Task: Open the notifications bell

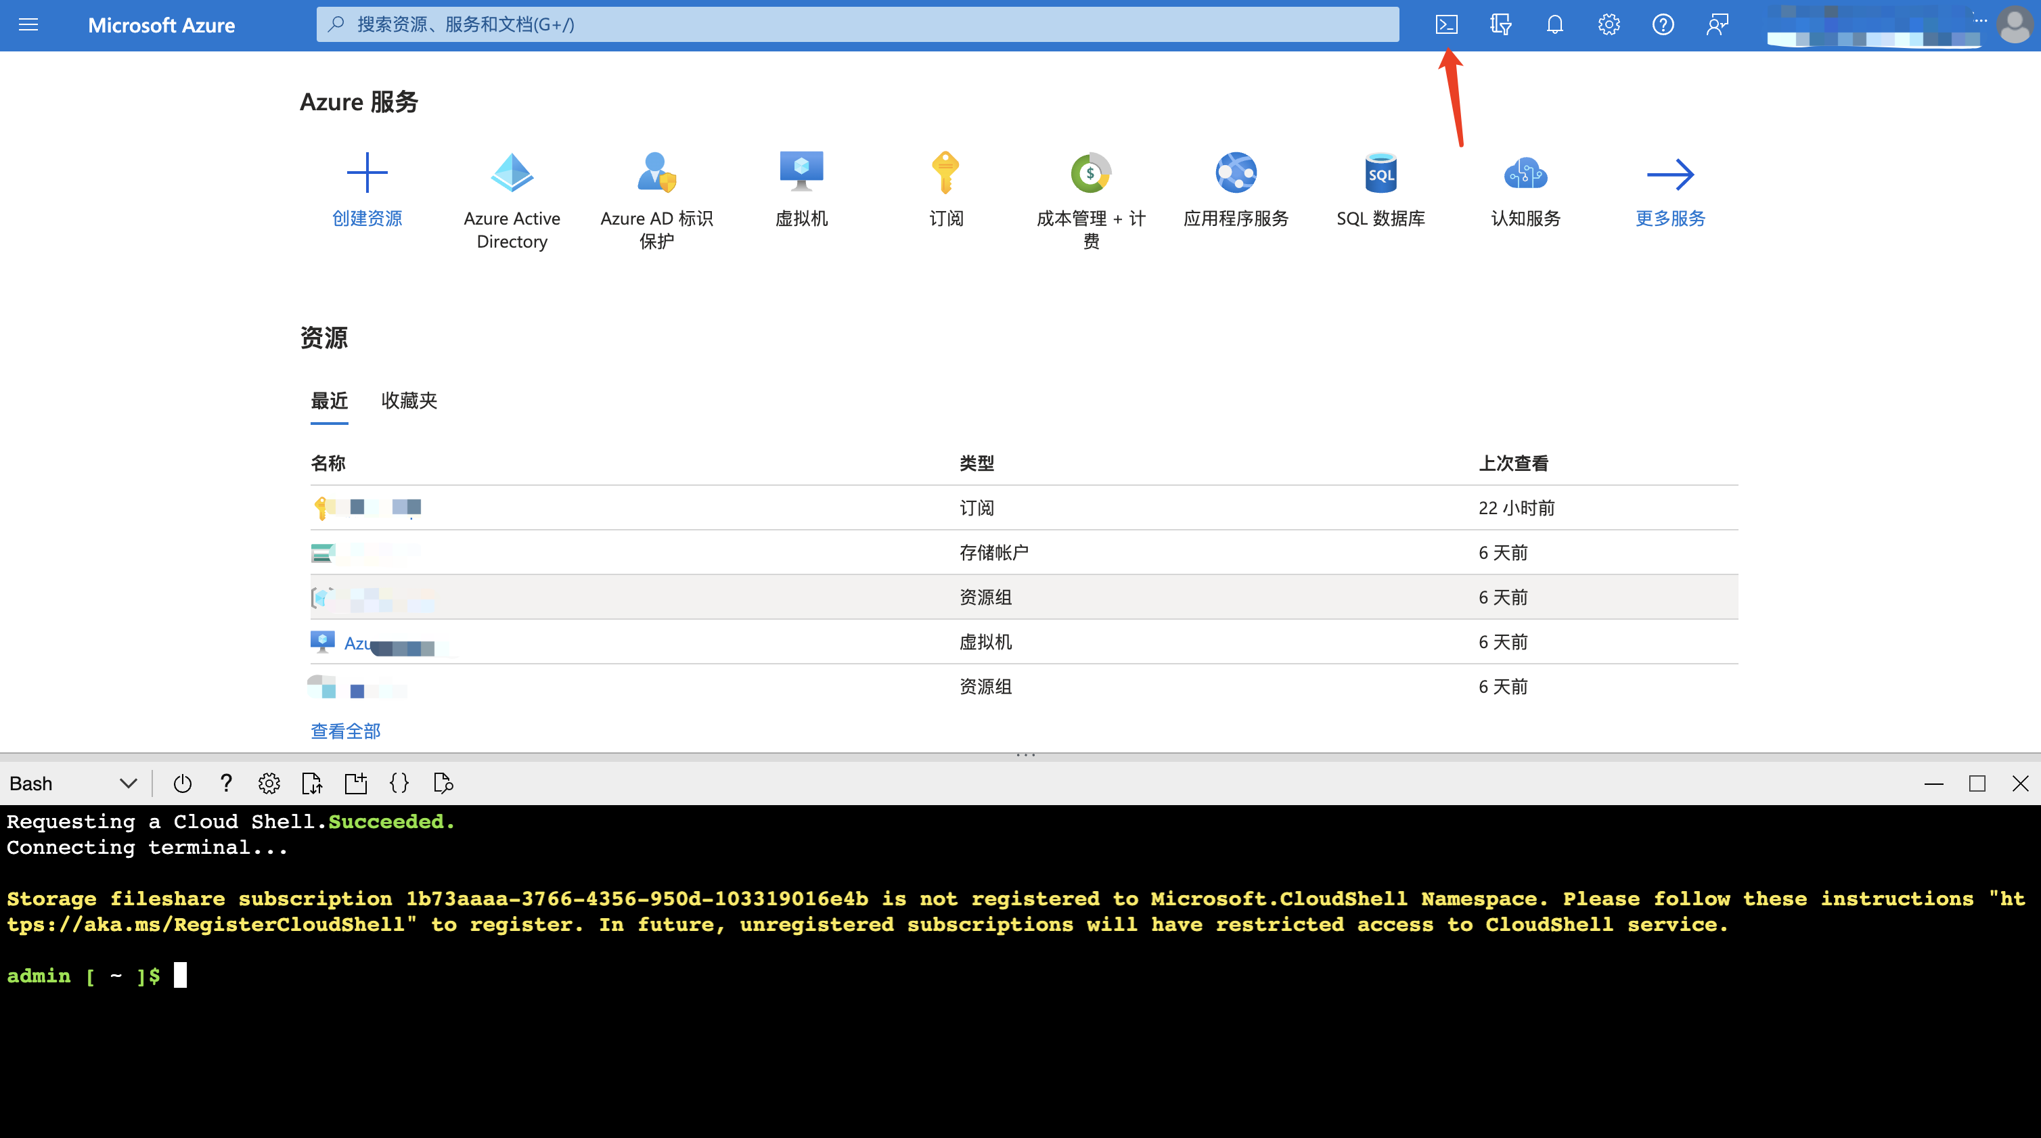Action: (x=1554, y=24)
